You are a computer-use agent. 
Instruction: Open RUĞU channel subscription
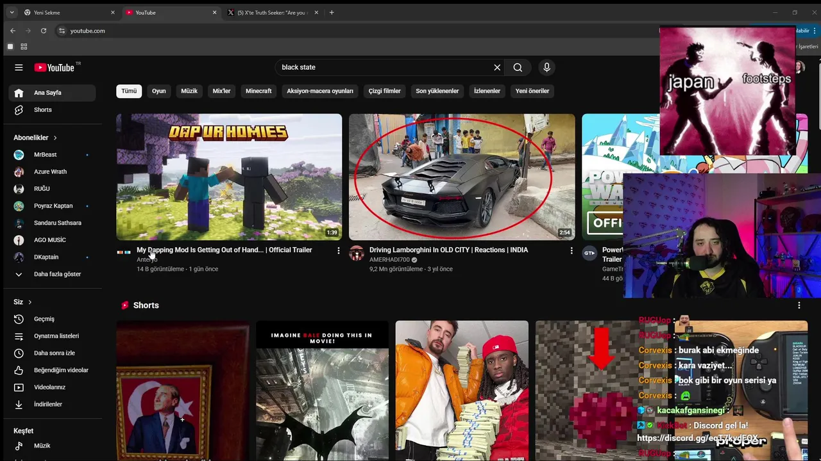52,189
